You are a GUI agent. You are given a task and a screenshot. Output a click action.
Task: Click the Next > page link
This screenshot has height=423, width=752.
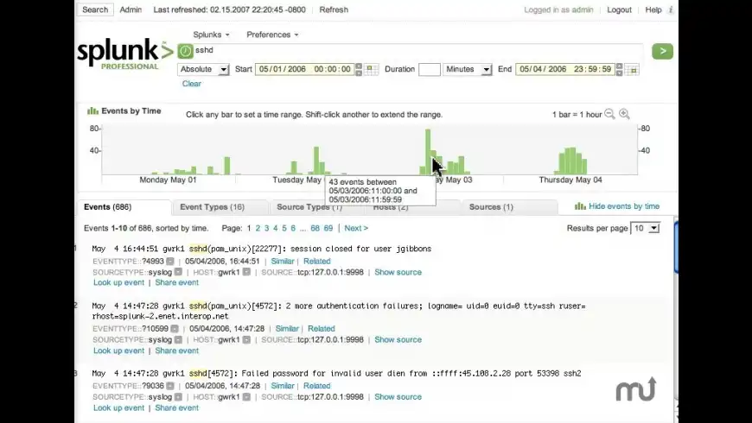tap(356, 229)
